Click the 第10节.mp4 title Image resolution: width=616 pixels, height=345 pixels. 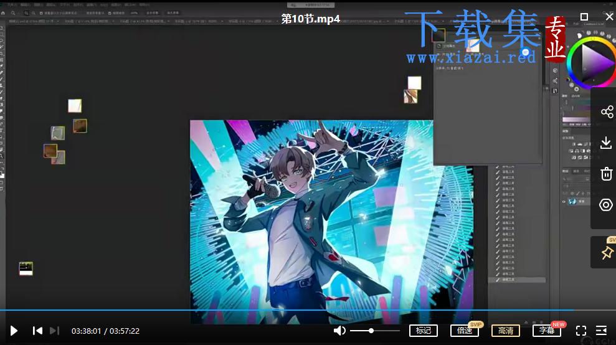(310, 19)
